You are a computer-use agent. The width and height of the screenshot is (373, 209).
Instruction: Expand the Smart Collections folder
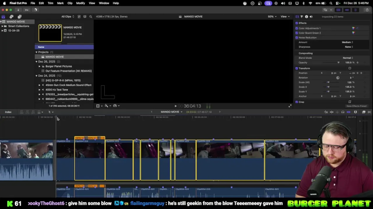click(x=2, y=26)
